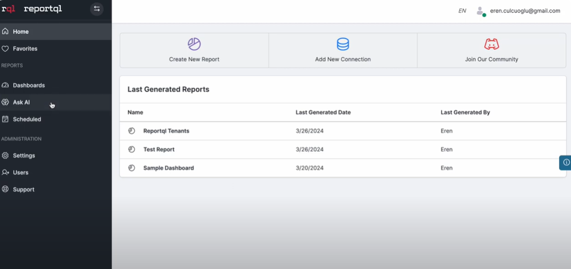Open the Ask AI page

tap(21, 103)
